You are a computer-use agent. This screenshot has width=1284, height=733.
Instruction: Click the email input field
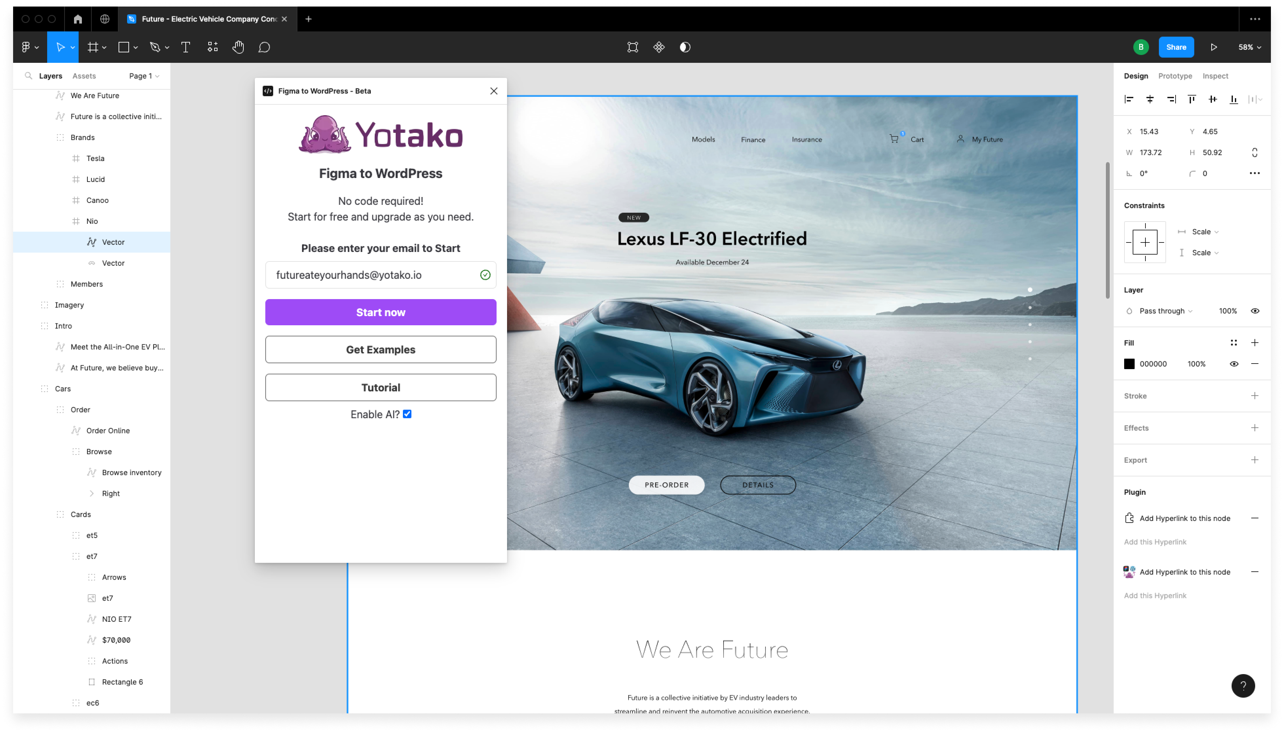coord(381,275)
